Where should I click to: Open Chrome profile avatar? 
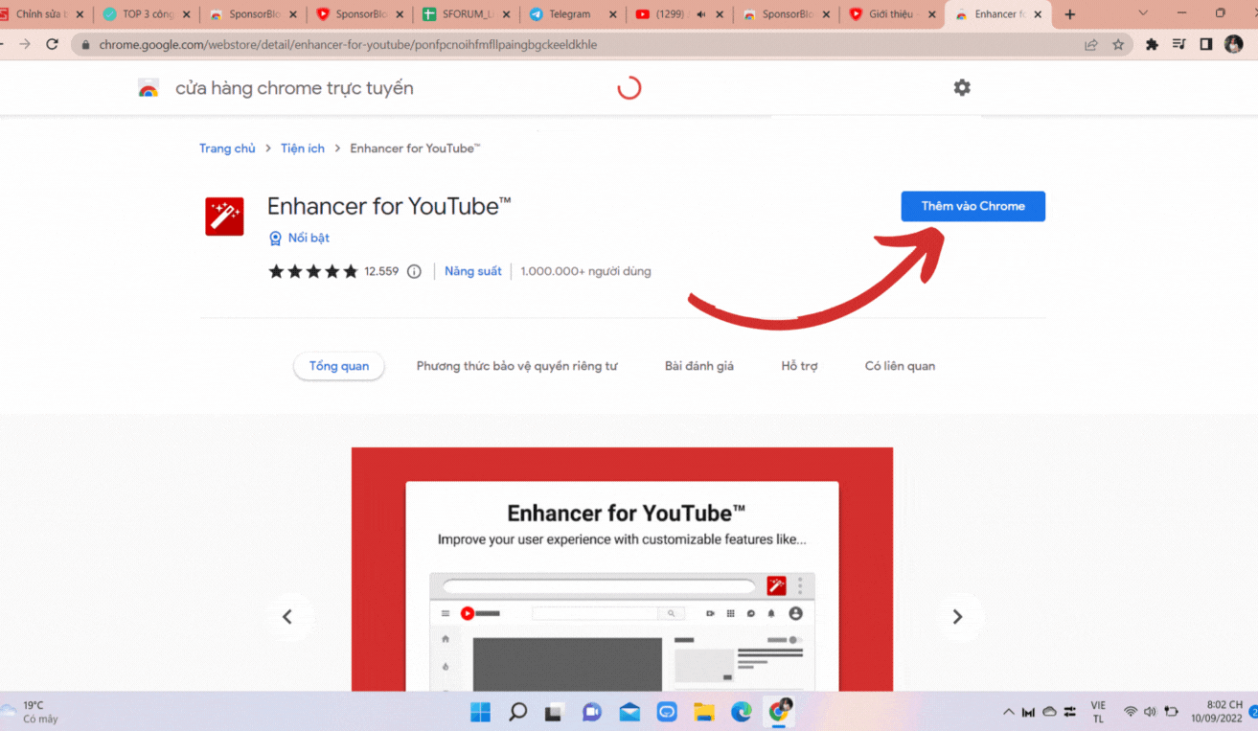(1234, 44)
